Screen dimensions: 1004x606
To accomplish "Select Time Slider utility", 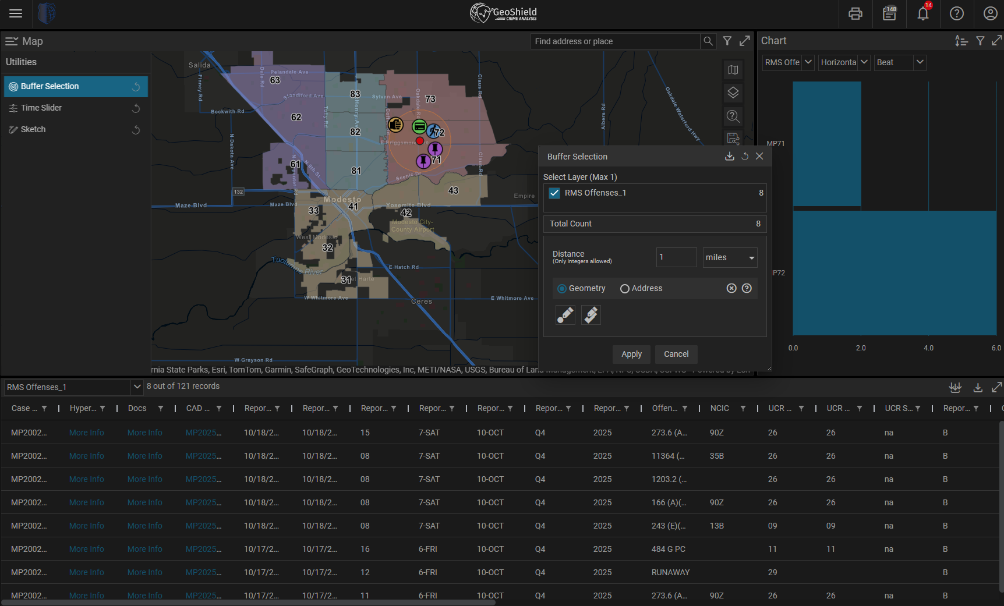I will click(x=41, y=108).
